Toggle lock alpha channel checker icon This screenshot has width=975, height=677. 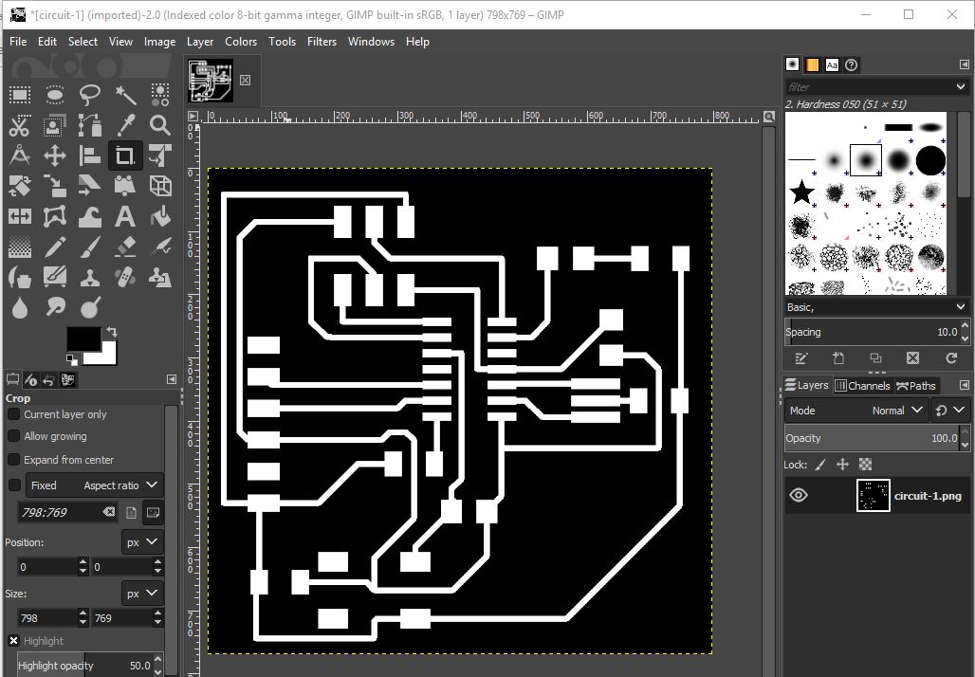coord(865,465)
